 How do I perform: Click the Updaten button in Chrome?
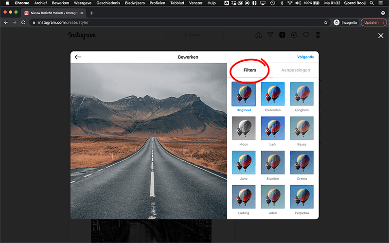pyautogui.click(x=371, y=22)
